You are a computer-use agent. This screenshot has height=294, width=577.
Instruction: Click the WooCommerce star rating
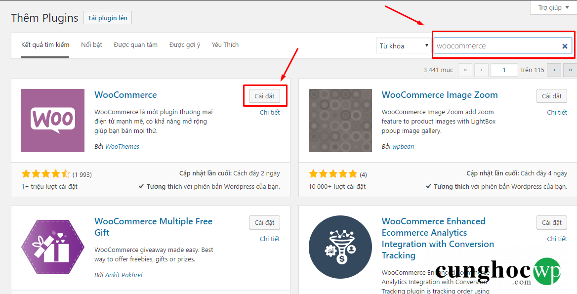45,173
